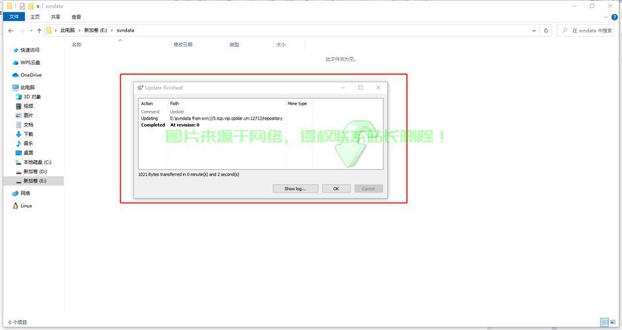Screen dimensions: 622x330
Task: Click the Back navigation arrow
Action: point(11,30)
